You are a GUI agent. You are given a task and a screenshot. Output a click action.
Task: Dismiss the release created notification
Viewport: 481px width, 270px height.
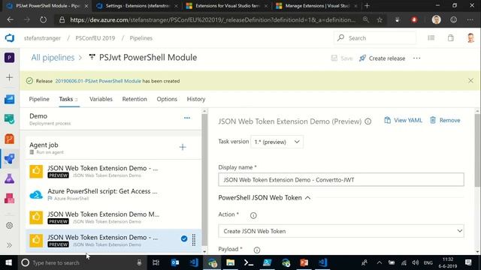click(x=470, y=80)
